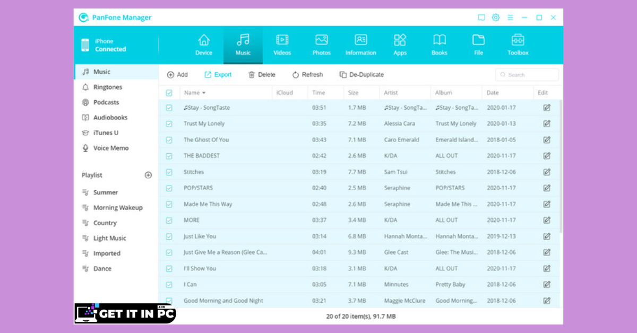
Task: Click the Delete button
Action: [x=262, y=75]
